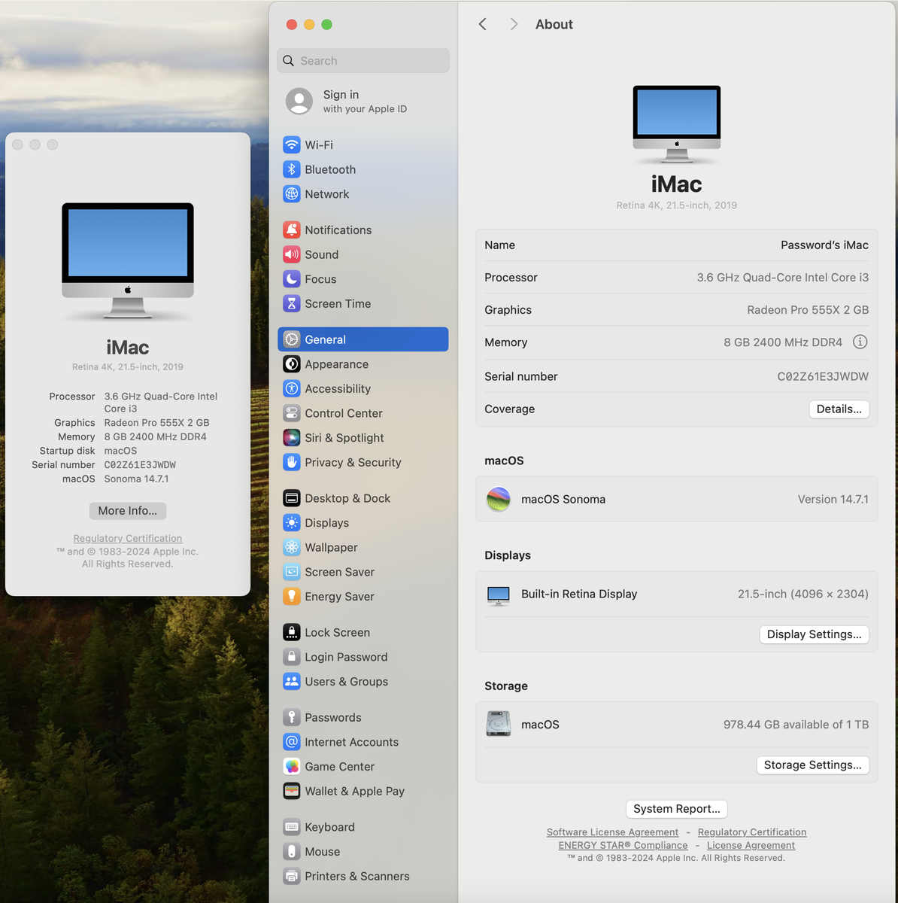898x903 pixels.
Task: Select the Keyboard icon in sidebar
Action: click(x=292, y=827)
